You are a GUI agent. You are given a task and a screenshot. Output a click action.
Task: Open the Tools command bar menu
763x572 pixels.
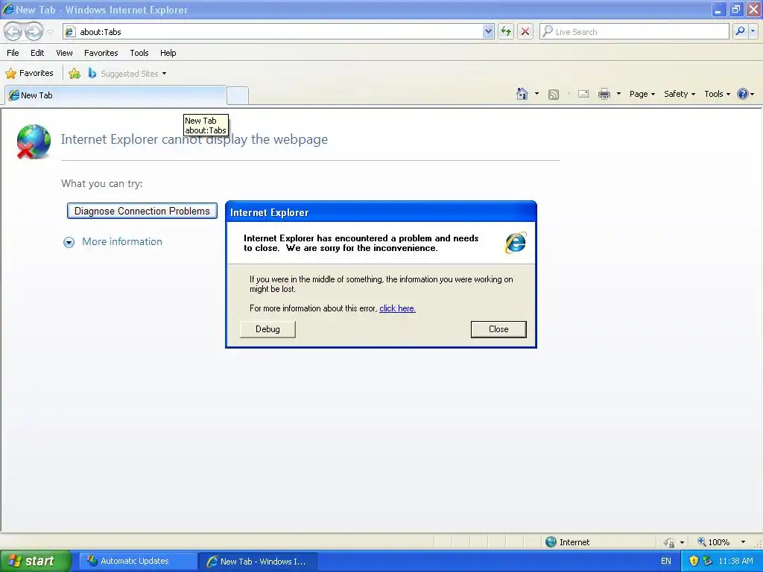click(x=717, y=94)
